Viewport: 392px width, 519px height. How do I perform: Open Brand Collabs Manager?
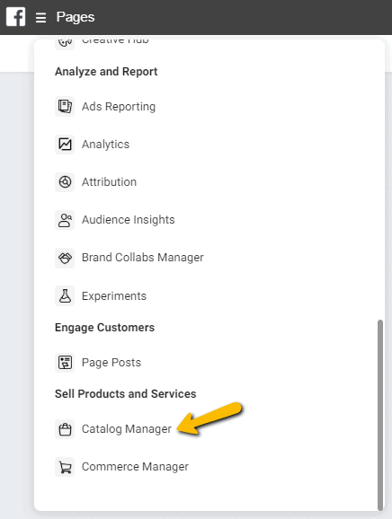(x=142, y=258)
